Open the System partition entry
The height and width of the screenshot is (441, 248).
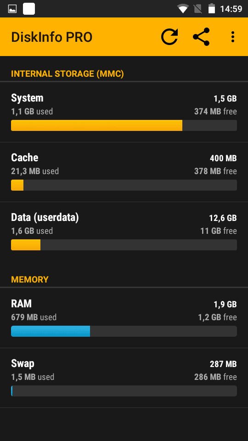point(124,113)
